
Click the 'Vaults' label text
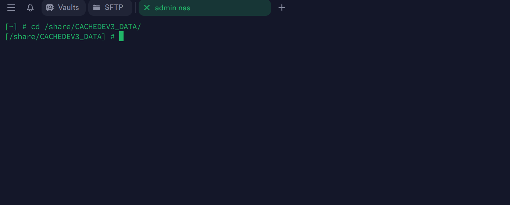[x=68, y=7]
